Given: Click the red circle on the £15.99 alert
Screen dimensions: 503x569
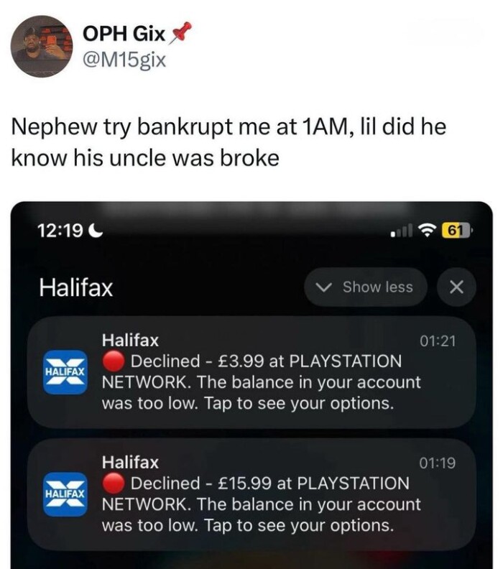Looking at the screenshot, I should (114, 484).
